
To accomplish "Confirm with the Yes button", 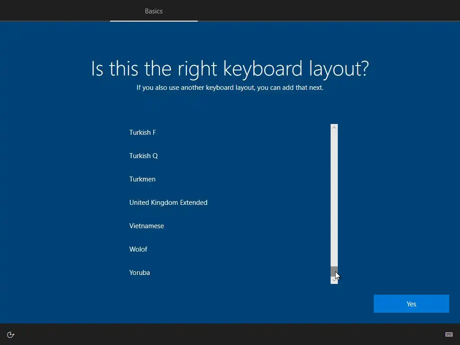I will click(x=411, y=304).
